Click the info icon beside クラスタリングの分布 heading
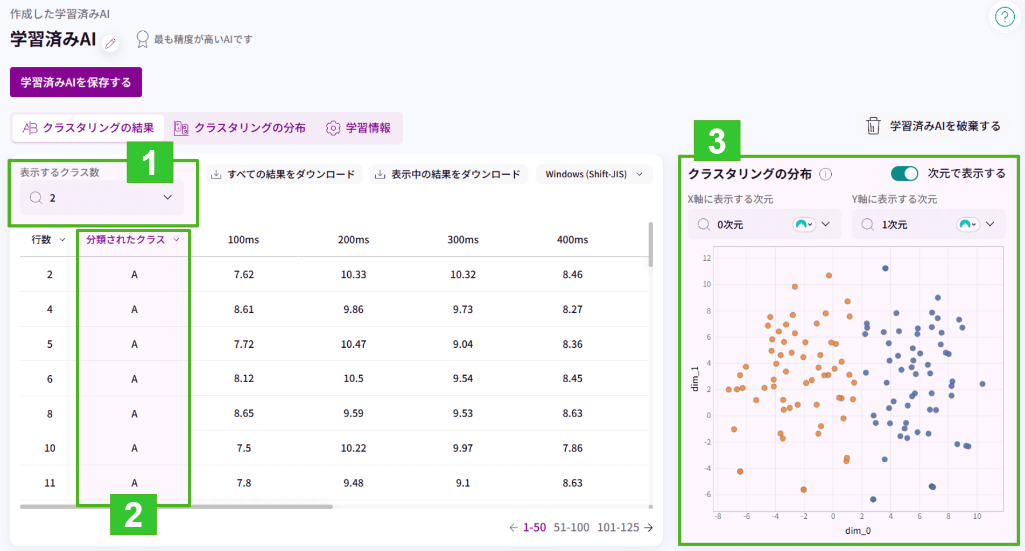Screen dimensions: 1025x551 tap(825, 174)
